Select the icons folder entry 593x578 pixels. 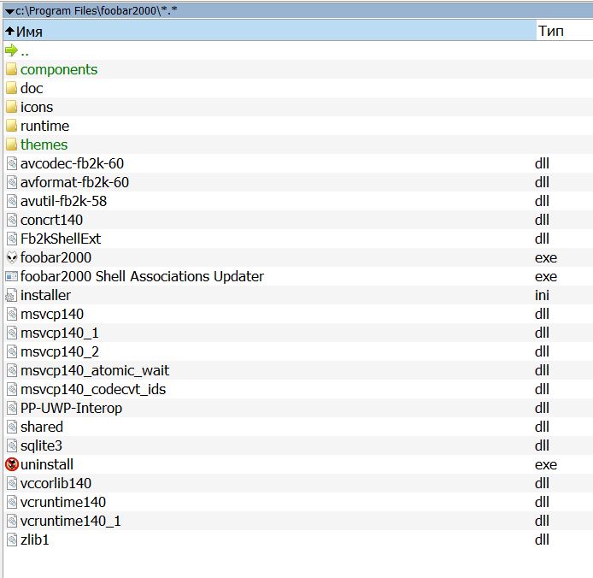(x=37, y=107)
